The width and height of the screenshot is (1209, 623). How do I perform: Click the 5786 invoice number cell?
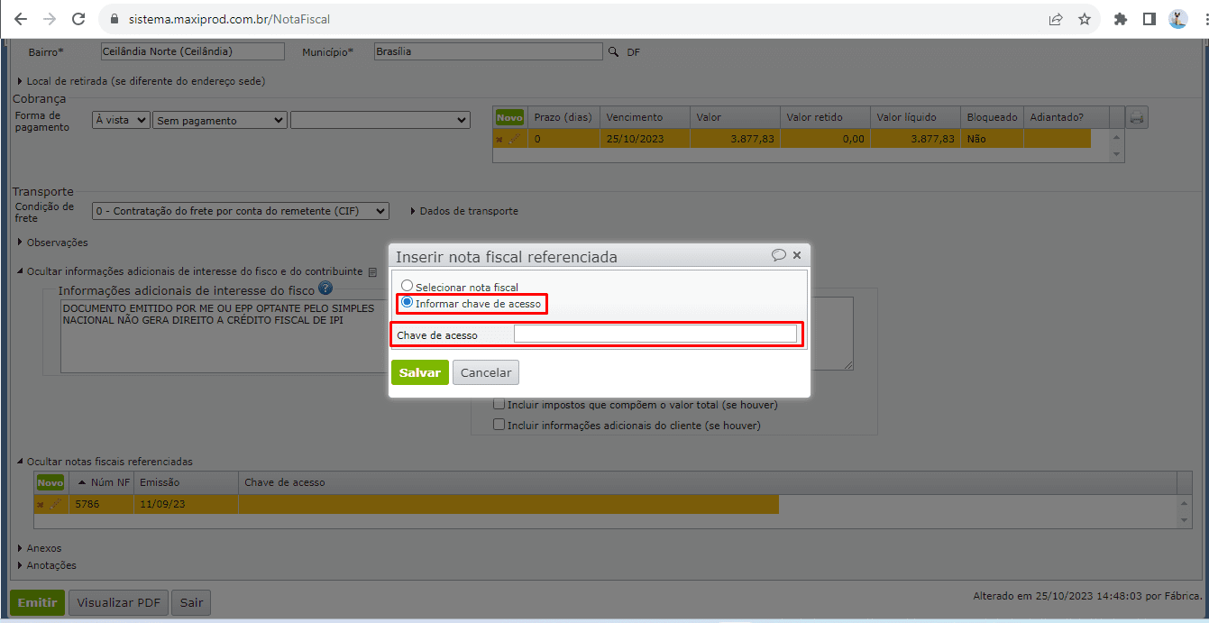[100, 504]
